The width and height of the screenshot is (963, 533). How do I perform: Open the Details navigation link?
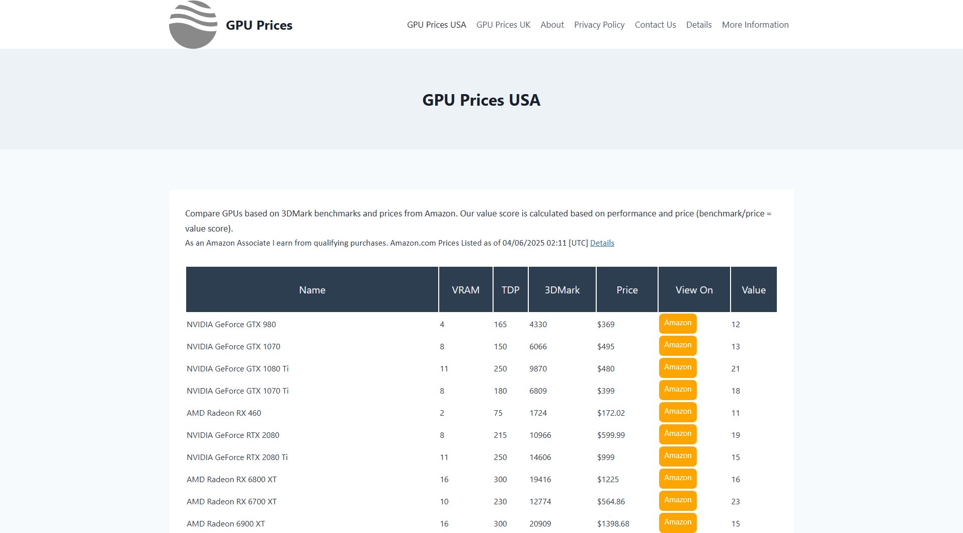click(698, 25)
